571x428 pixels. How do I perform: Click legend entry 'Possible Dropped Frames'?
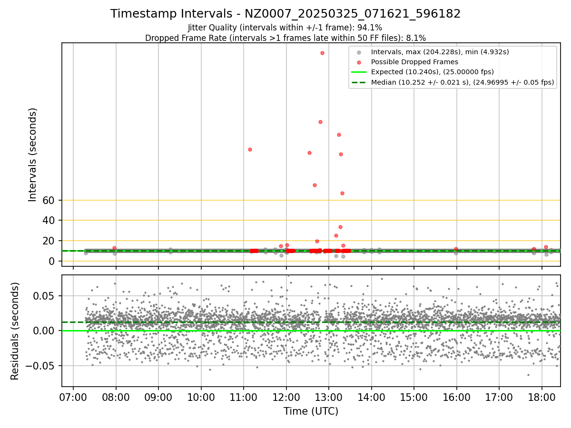point(414,62)
